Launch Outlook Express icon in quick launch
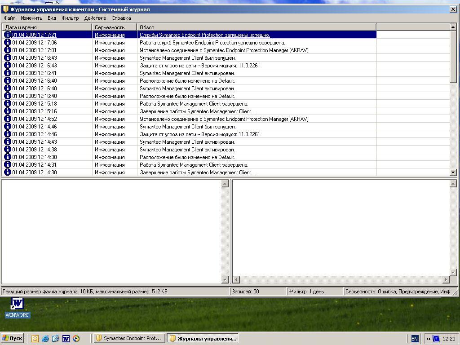Screen dimensions: 460x345 (55, 339)
